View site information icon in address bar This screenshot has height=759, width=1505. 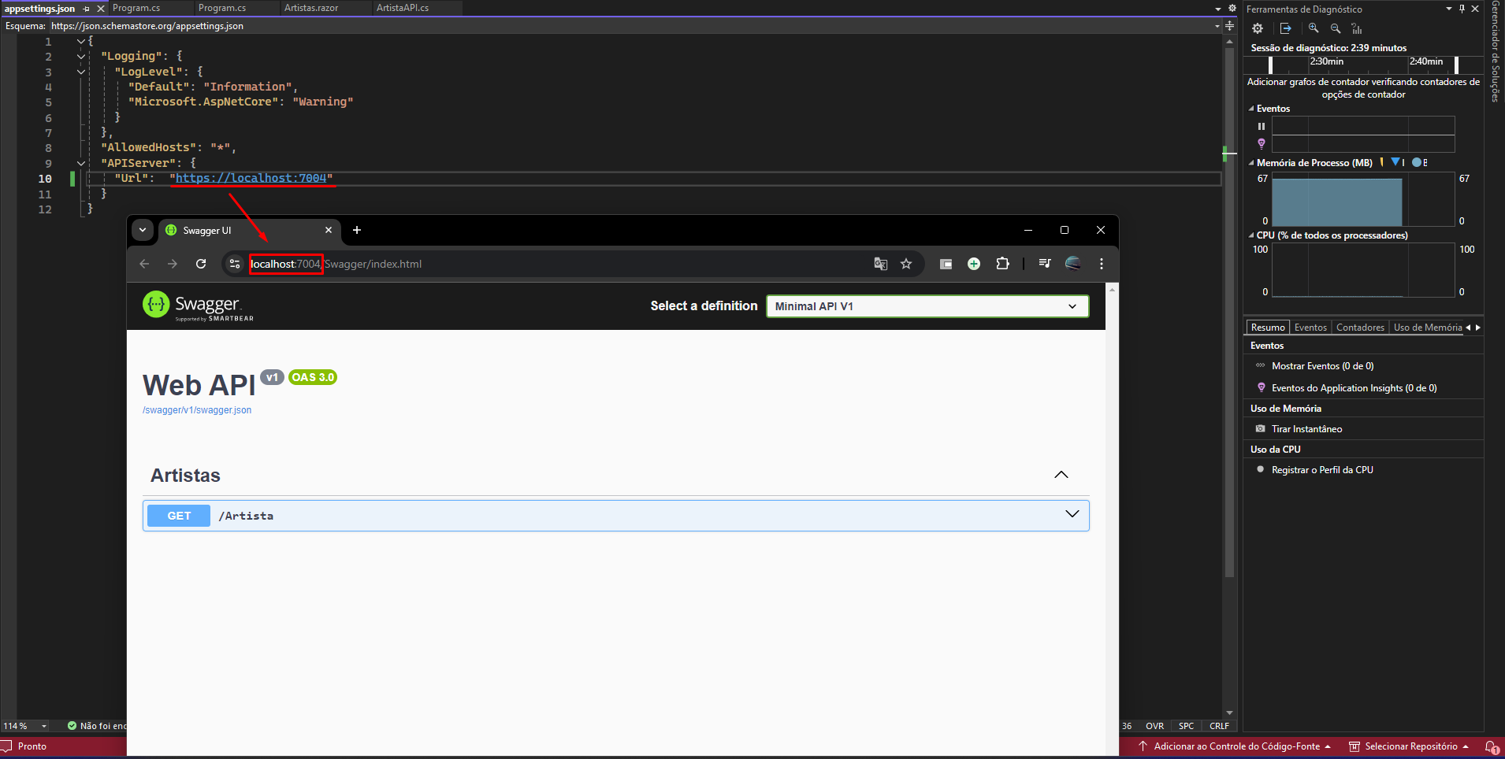(x=234, y=264)
